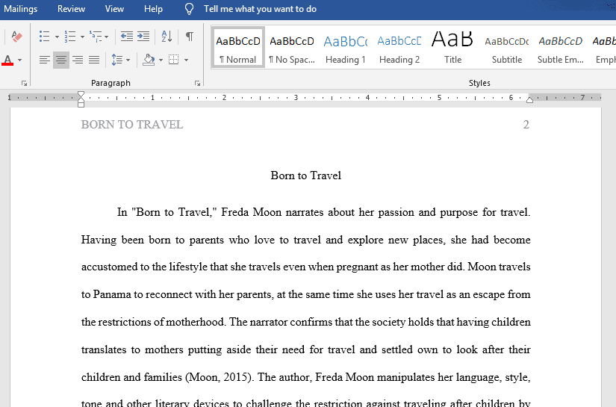Apply the Heading 1 style
Image resolution: width=616 pixels, height=407 pixels.
(346, 48)
